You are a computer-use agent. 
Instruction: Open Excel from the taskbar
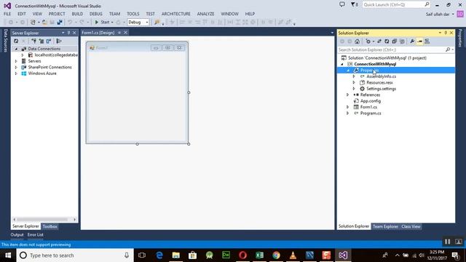tap(259, 255)
